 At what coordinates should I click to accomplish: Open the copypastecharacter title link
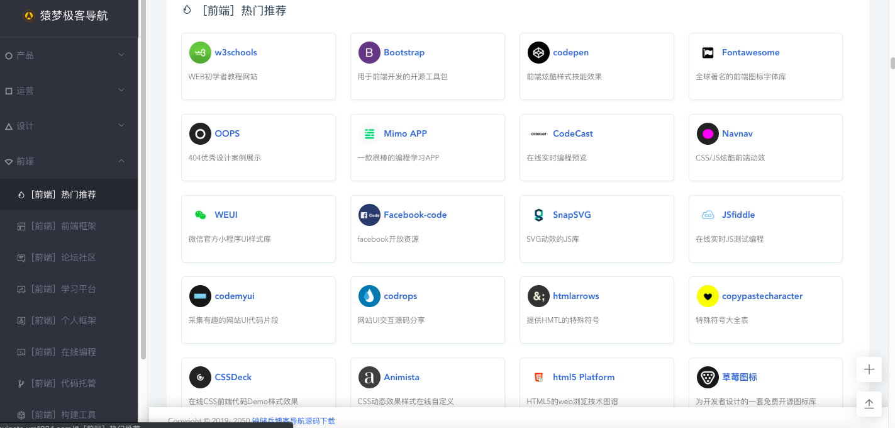pyautogui.click(x=762, y=296)
